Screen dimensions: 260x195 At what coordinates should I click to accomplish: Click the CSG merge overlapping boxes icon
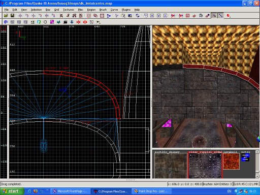95,16
